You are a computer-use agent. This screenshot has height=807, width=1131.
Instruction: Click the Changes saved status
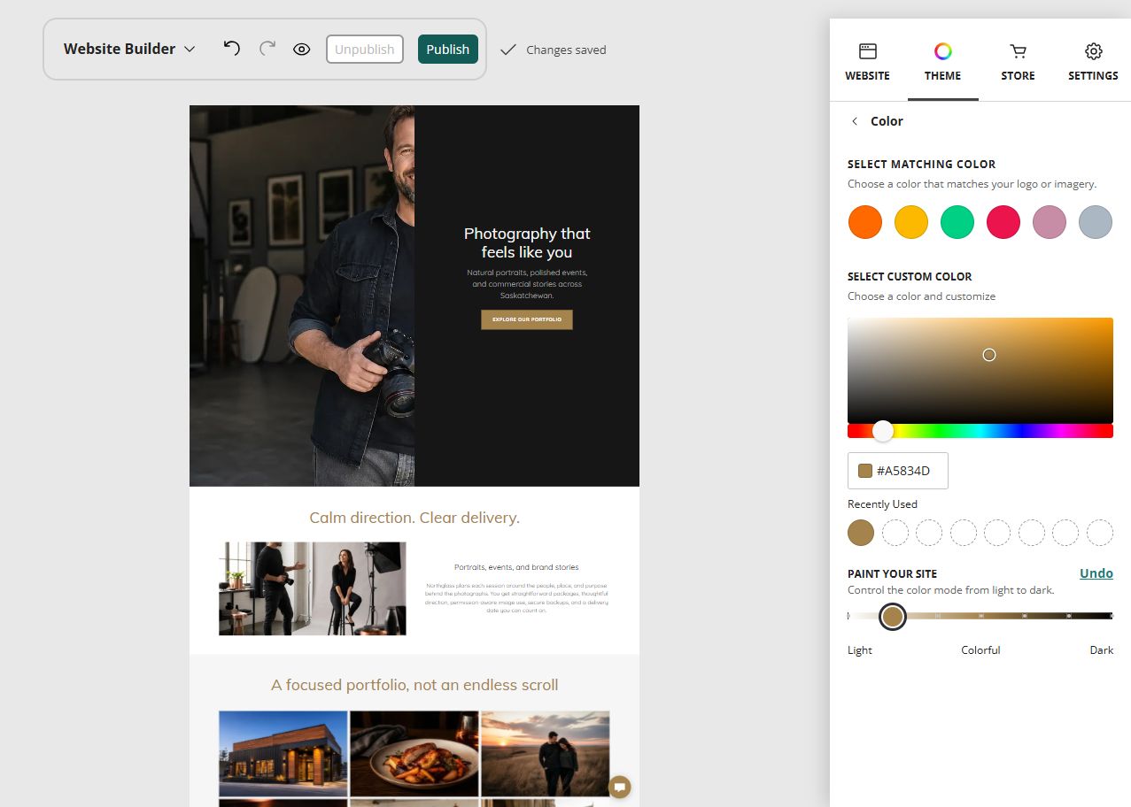(554, 50)
